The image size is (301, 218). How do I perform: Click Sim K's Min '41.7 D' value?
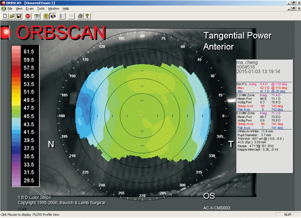click(x=264, y=91)
